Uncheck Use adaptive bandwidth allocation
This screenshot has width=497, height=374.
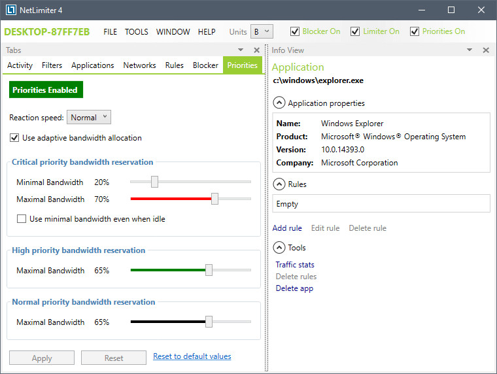14,138
